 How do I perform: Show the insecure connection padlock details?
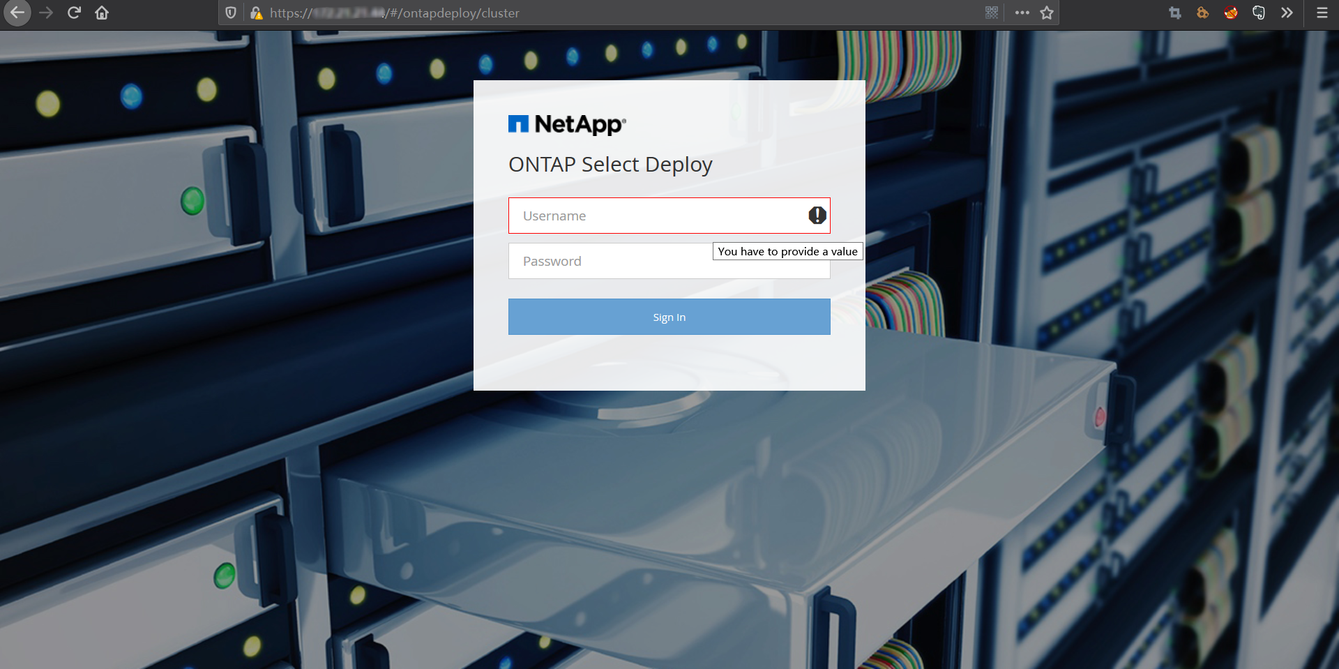(x=256, y=13)
